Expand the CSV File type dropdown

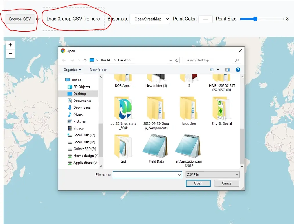coord(212,174)
